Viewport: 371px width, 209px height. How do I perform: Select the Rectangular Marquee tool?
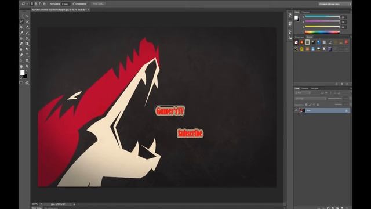coord(21,16)
